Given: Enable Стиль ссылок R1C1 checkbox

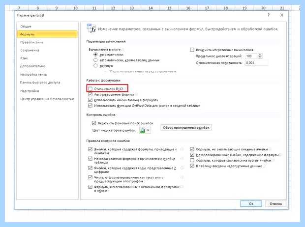Looking at the screenshot, I should (90, 89).
